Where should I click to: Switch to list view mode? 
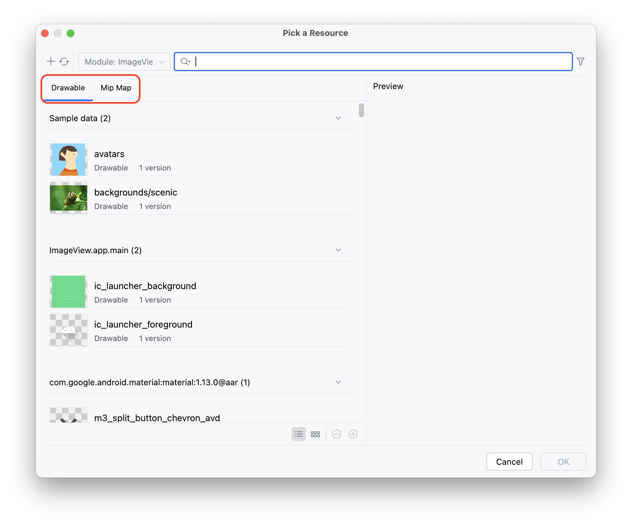(298, 434)
